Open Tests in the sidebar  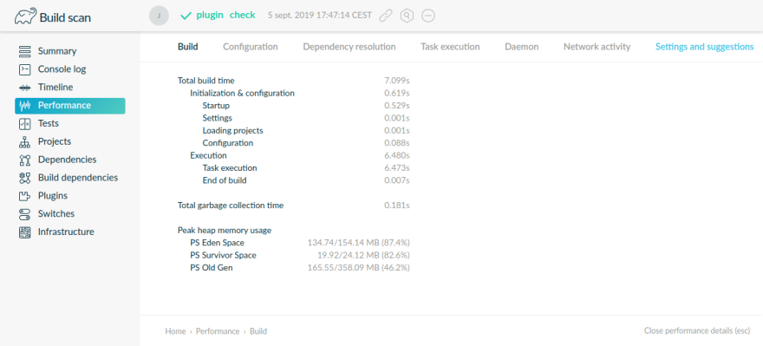click(49, 124)
